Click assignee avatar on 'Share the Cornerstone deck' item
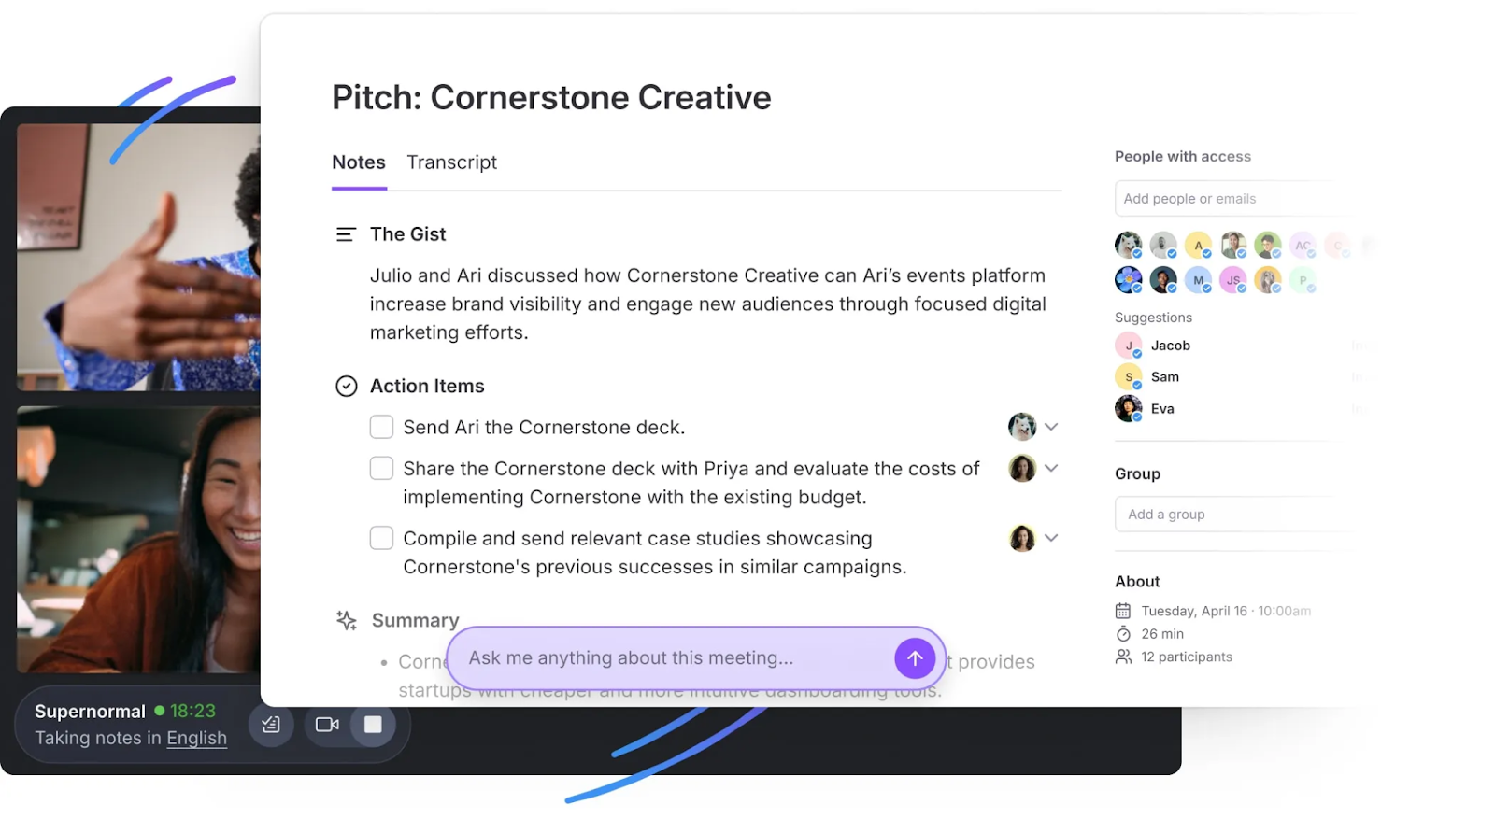The image size is (1495, 819). [x=1022, y=468]
